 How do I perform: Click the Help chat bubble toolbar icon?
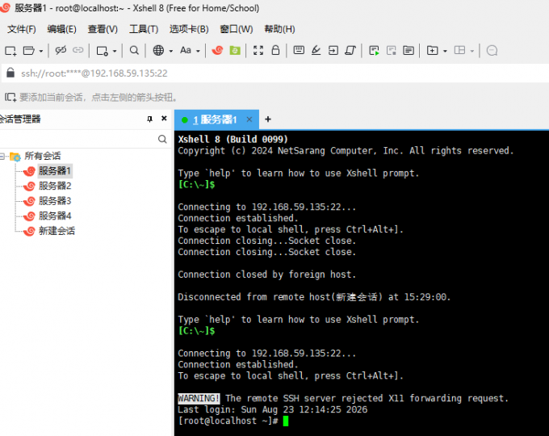coord(492,51)
